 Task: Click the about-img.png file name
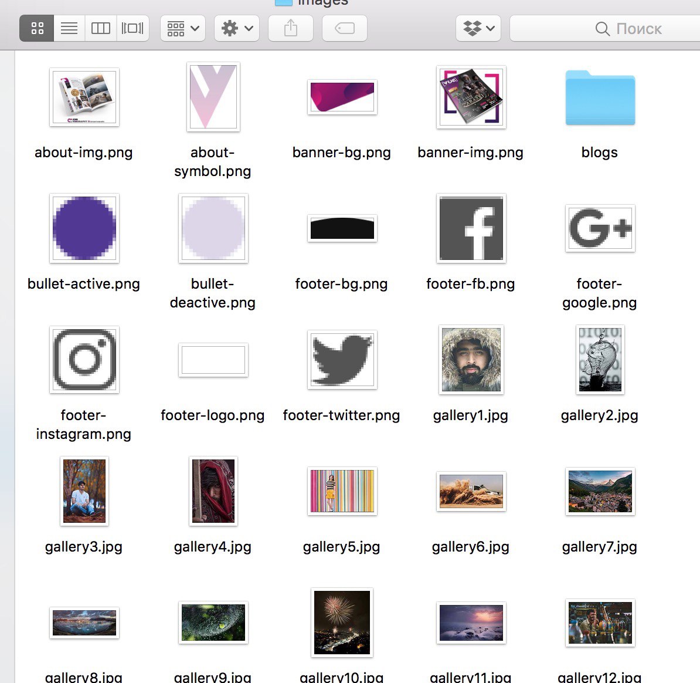[x=83, y=153]
